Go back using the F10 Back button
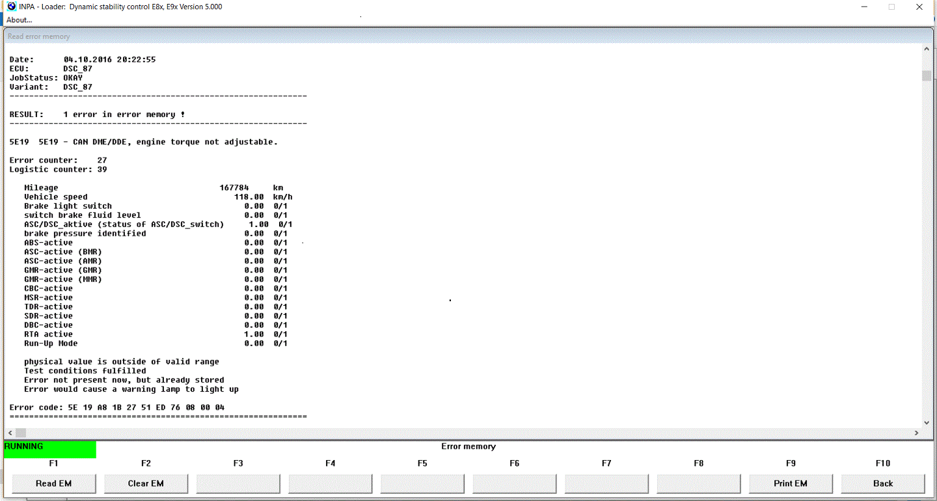937x501 pixels. (882, 483)
